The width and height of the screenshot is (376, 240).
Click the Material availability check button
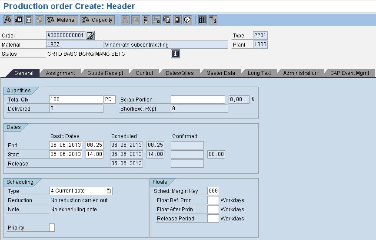(x=61, y=20)
